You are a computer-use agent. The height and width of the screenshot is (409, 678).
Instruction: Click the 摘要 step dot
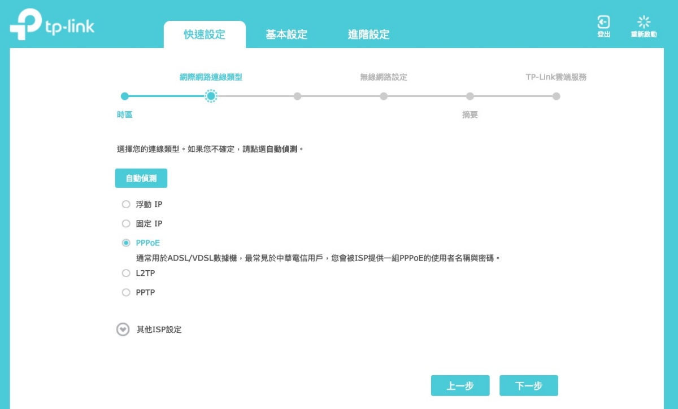point(470,96)
